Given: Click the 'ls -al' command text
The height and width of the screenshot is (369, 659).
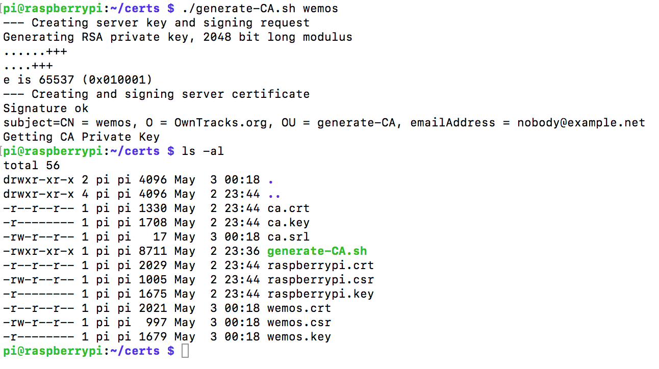Looking at the screenshot, I should coord(202,151).
